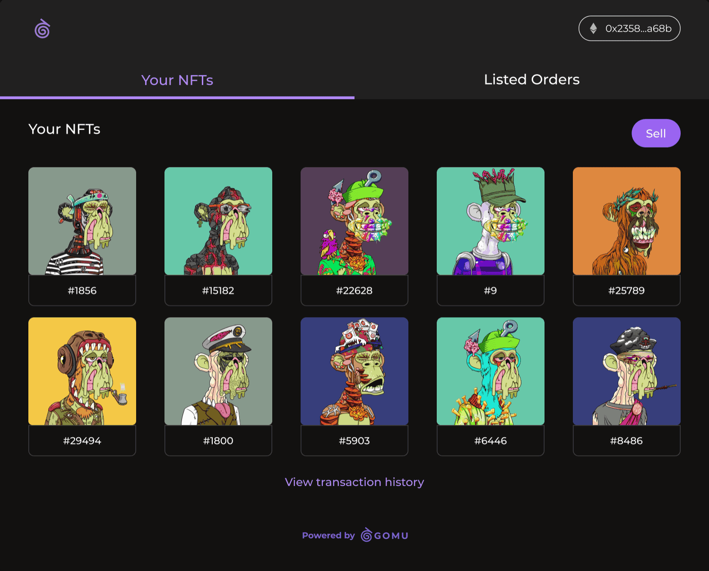This screenshot has height=571, width=709.
Task: Select NFT thumbnail #8486
Action: (627, 372)
